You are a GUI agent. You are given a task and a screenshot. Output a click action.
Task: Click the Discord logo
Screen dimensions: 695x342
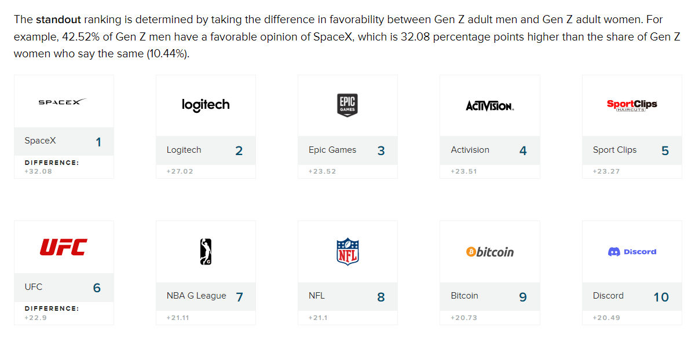coord(632,252)
